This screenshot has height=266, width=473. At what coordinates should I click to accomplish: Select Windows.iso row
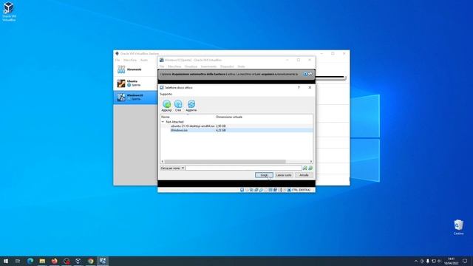[x=236, y=130]
